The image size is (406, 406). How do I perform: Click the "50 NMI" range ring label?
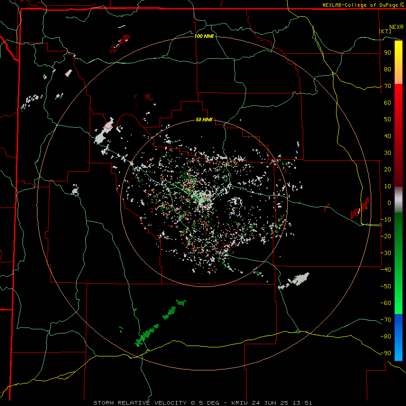click(x=204, y=120)
